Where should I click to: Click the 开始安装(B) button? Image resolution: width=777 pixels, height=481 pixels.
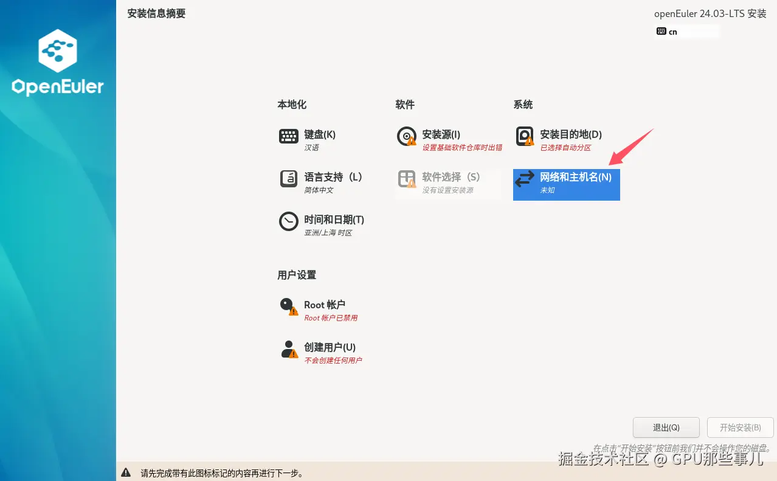pos(740,427)
